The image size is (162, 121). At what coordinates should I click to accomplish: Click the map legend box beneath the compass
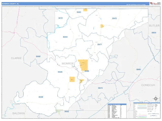click(147, 110)
